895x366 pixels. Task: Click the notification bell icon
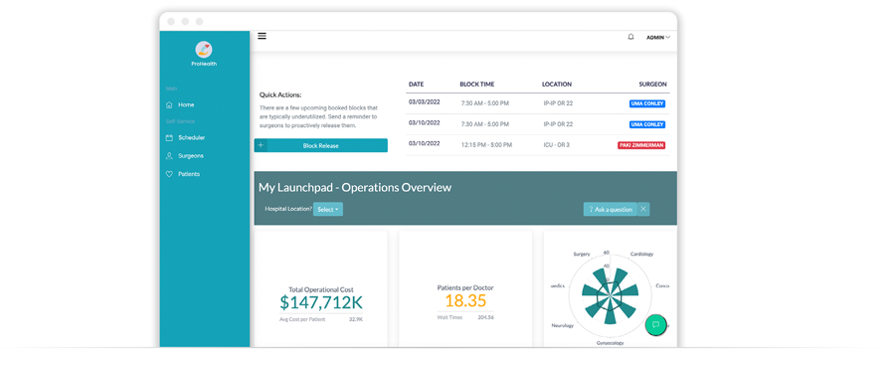pos(630,37)
